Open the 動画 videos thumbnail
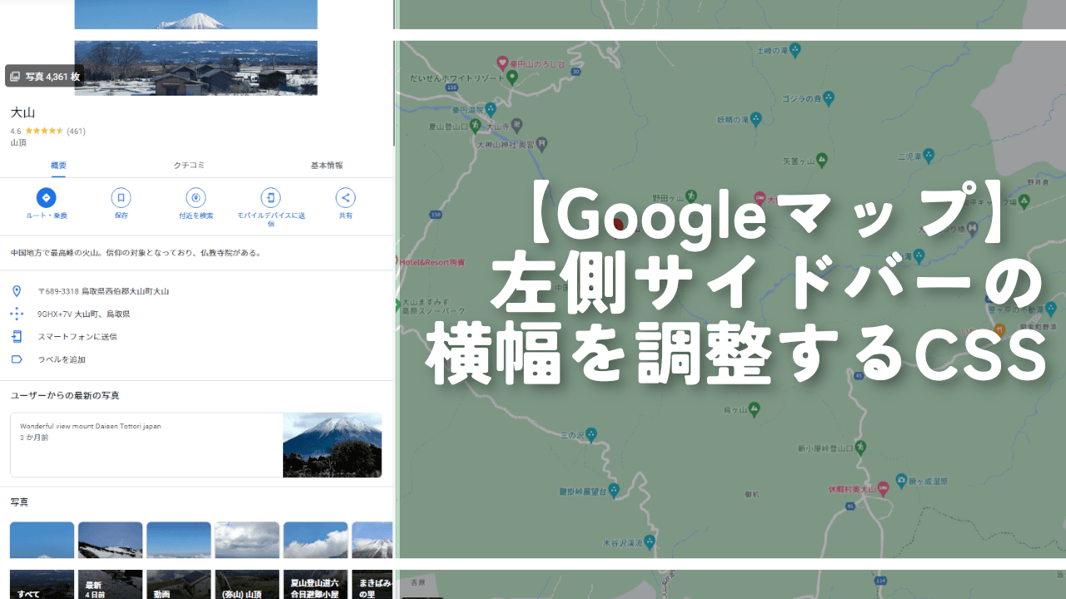1066x599 pixels. pos(178,560)
